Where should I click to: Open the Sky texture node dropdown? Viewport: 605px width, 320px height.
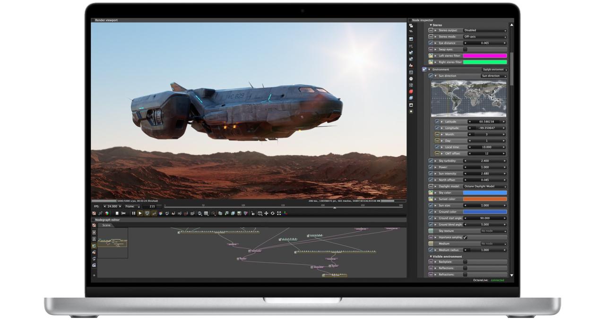pyautogui.click(x=494, y=231)
